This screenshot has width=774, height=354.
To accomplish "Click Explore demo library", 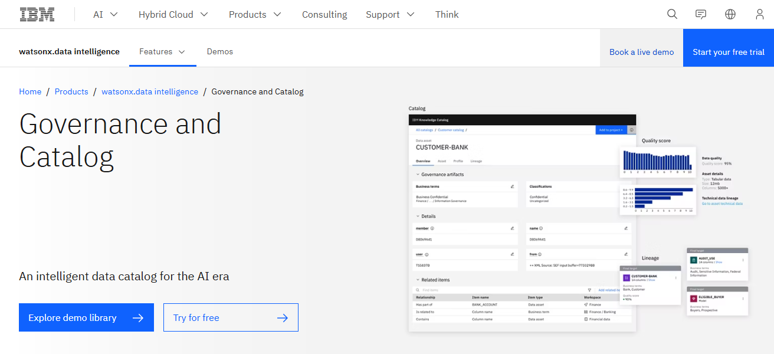I will coord(86,317).
